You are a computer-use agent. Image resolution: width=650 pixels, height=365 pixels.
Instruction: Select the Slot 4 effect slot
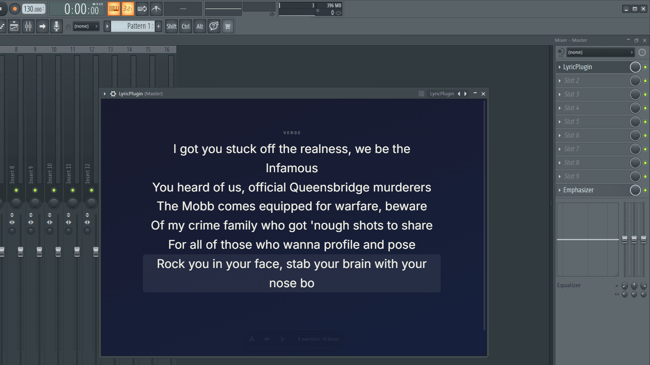[x=593, y=108]
